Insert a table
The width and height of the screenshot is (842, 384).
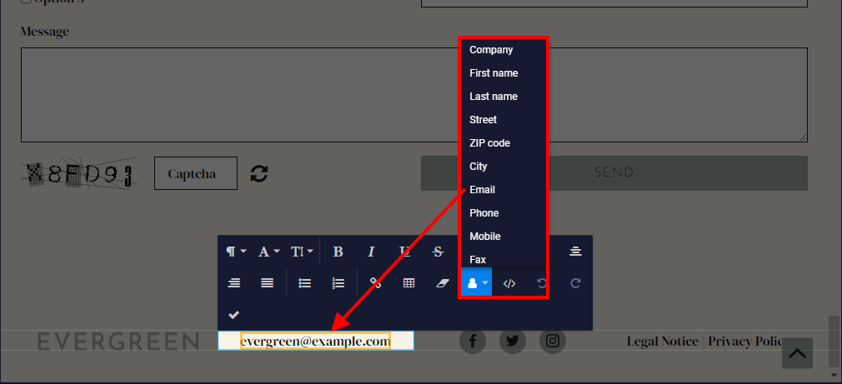pos(408,283)
